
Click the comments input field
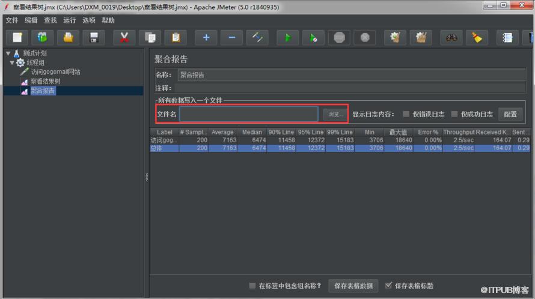[350, 88]
